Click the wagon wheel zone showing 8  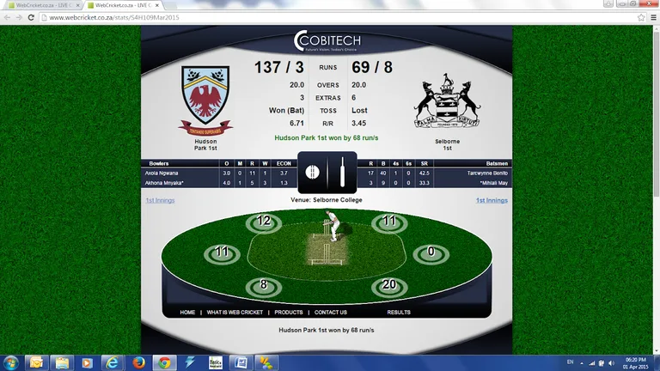click(264, 286)
